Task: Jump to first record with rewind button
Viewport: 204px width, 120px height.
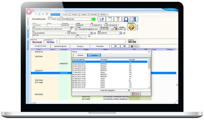Action: 116,46
